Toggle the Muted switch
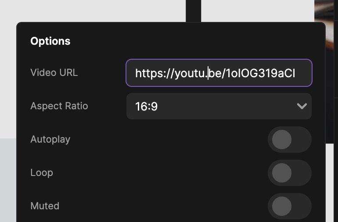This screenshot has height=222, width=338. 290,206
